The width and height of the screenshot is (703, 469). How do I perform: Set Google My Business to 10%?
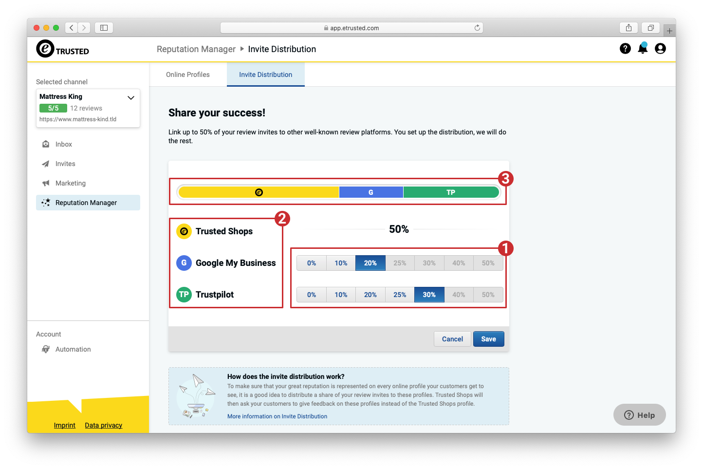pos(341,263)
